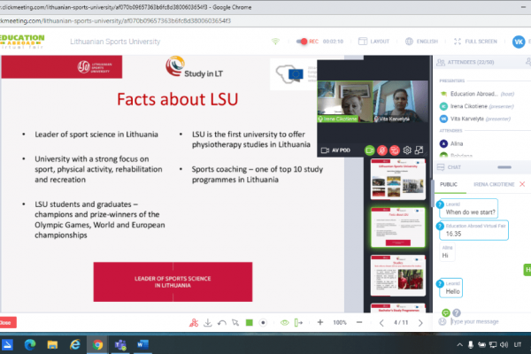Click the question mode icon above message box
The image size is (531, 354).
[457, 312]
